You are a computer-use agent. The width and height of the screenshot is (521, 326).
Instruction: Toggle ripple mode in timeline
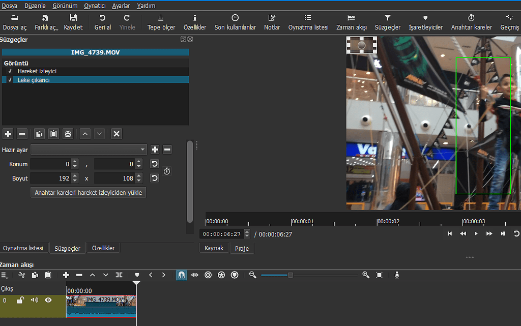[208, 275]
